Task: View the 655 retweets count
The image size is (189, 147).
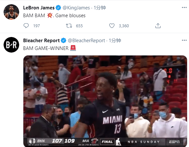Action: coord(79,26)
